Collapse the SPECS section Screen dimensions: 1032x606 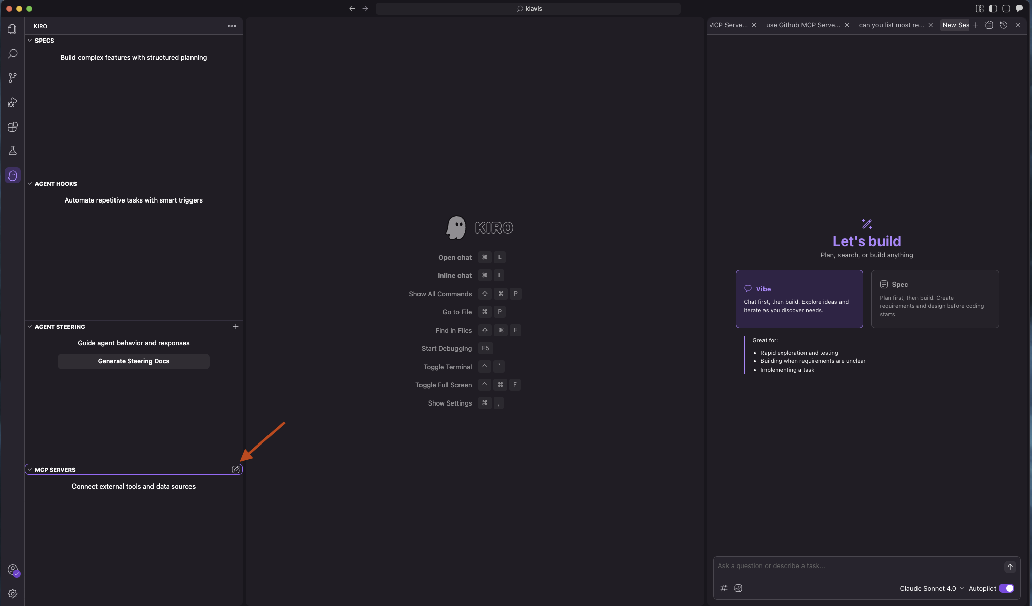coord(30,41)
